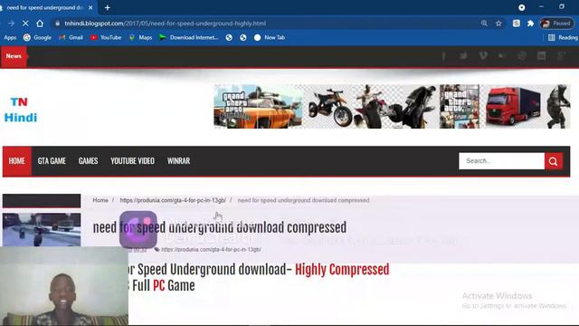Open the sidebar game screenshot thumbnail
The width and height of the screenshot is (579, 326).
pyautogui.click(x=42, y=229)
